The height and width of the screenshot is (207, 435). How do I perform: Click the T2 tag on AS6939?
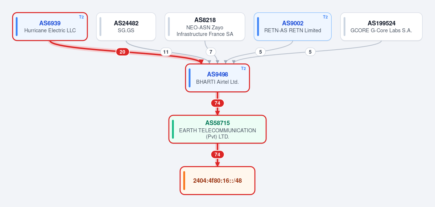pyautogui.click(x=82, y=17)
